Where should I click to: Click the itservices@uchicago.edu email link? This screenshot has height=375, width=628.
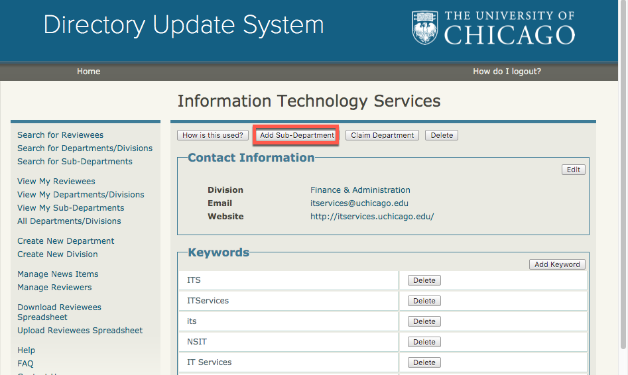359,203
